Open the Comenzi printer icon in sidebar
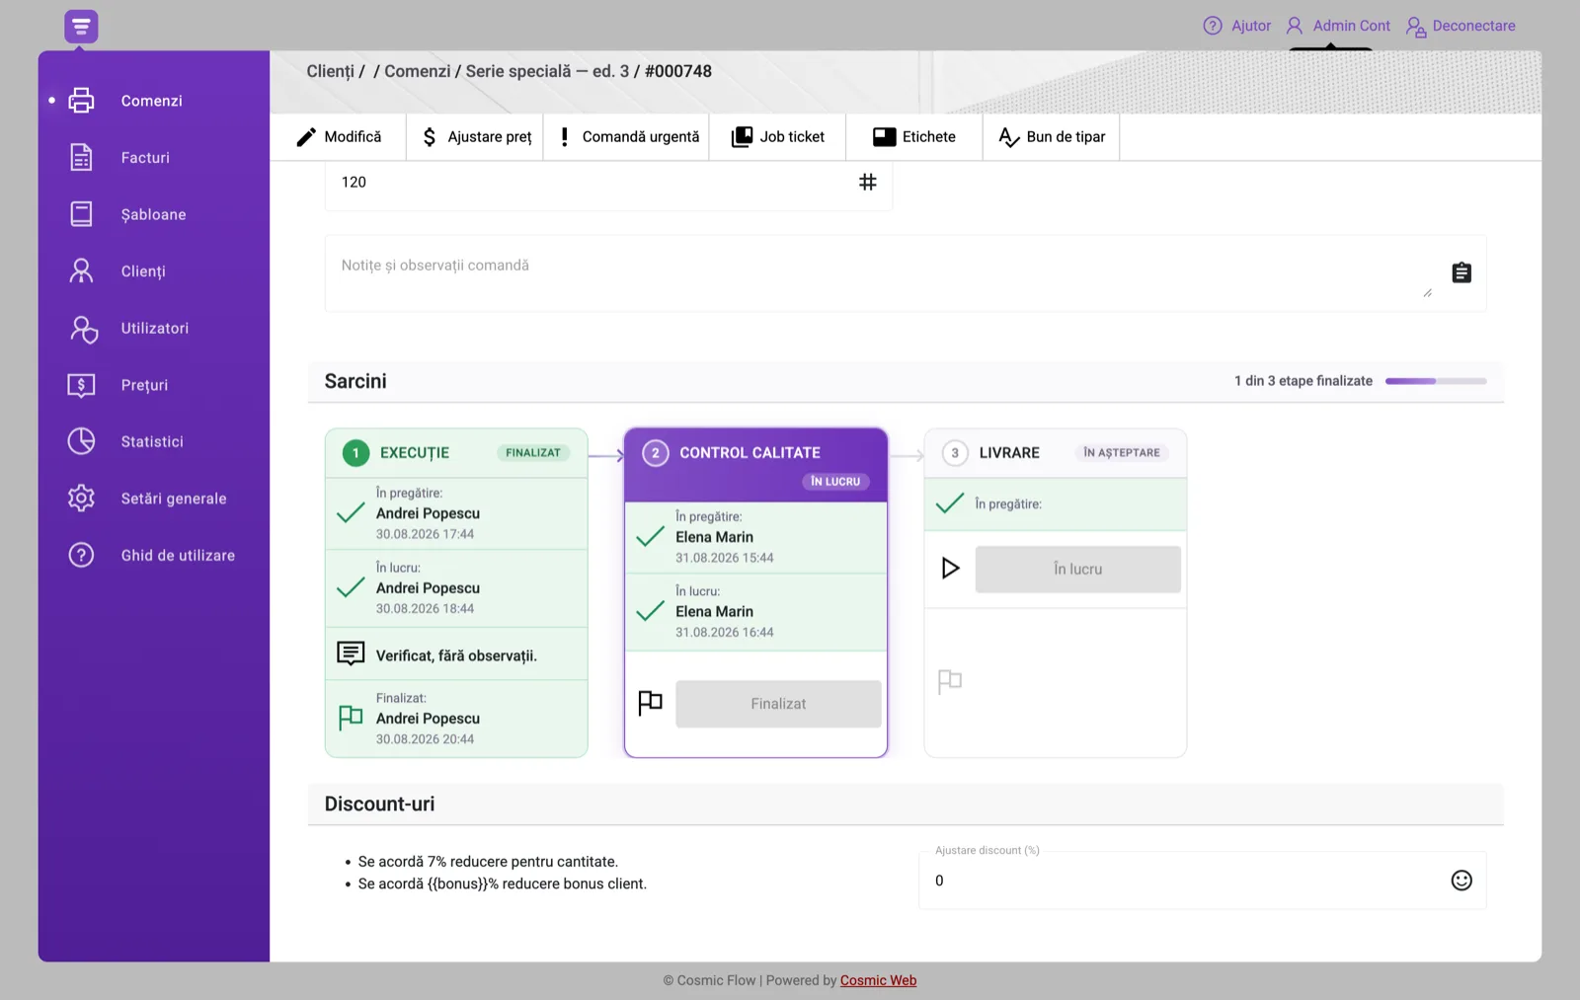This screenshot has width=1580, height=1000. coord(81,101)
